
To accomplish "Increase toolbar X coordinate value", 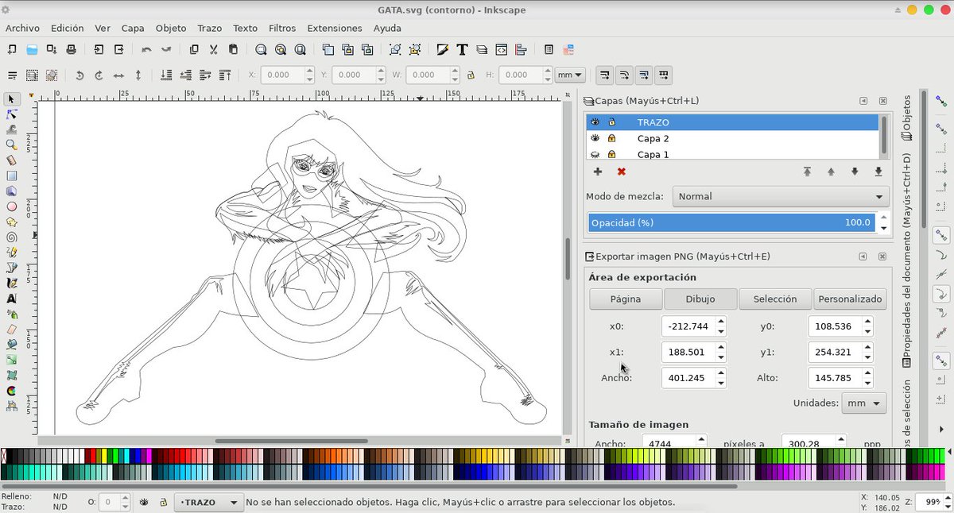I will click(310, 71).
